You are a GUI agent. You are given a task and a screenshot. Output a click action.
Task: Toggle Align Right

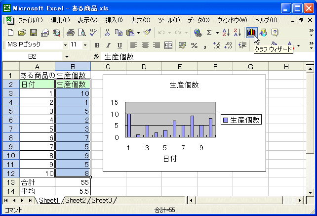point(156,45)
